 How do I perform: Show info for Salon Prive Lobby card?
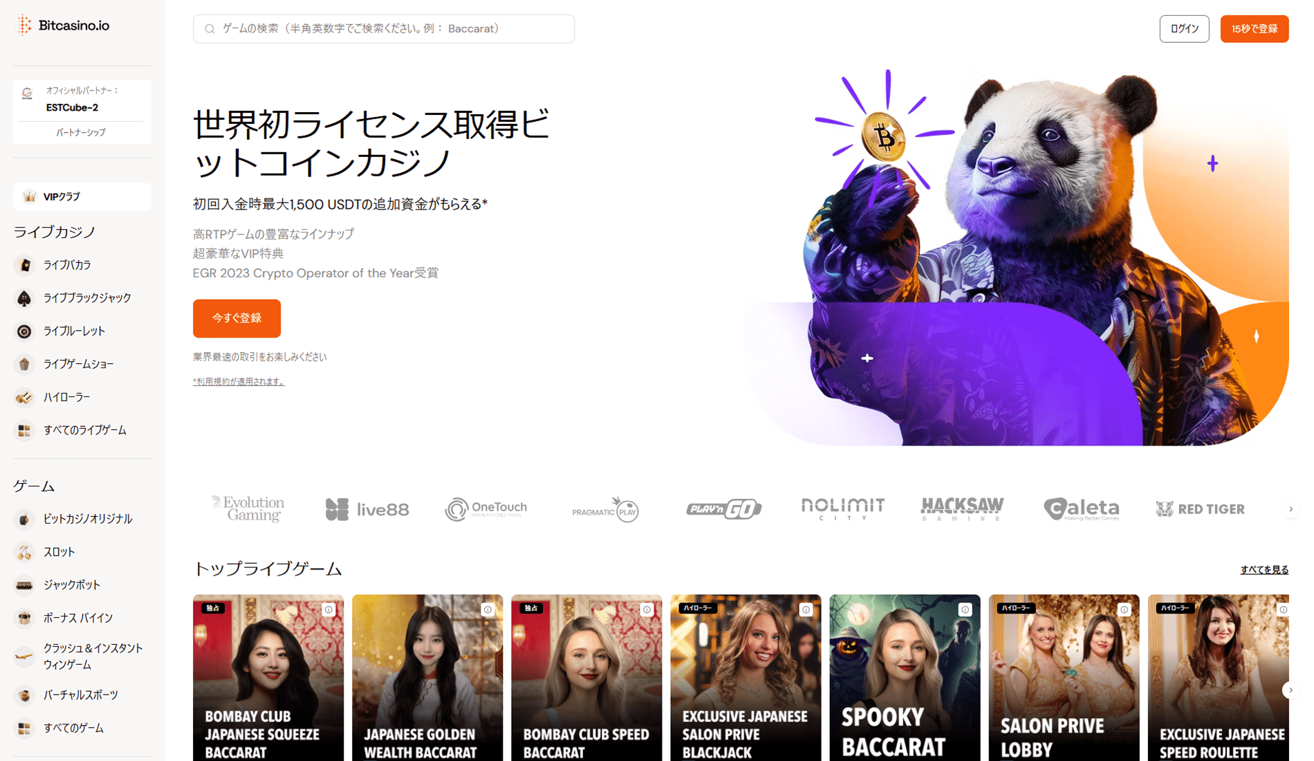[1125, 609]
